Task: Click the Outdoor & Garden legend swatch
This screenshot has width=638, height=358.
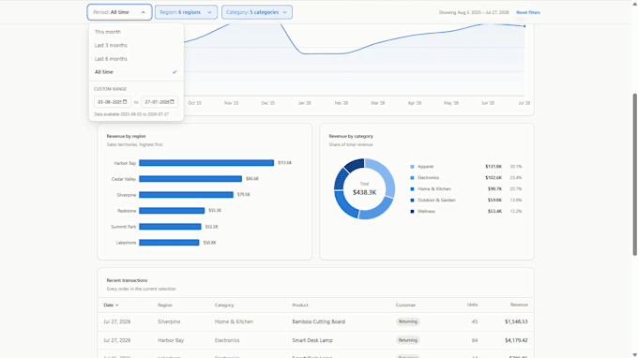Action: tap(412, 200)
